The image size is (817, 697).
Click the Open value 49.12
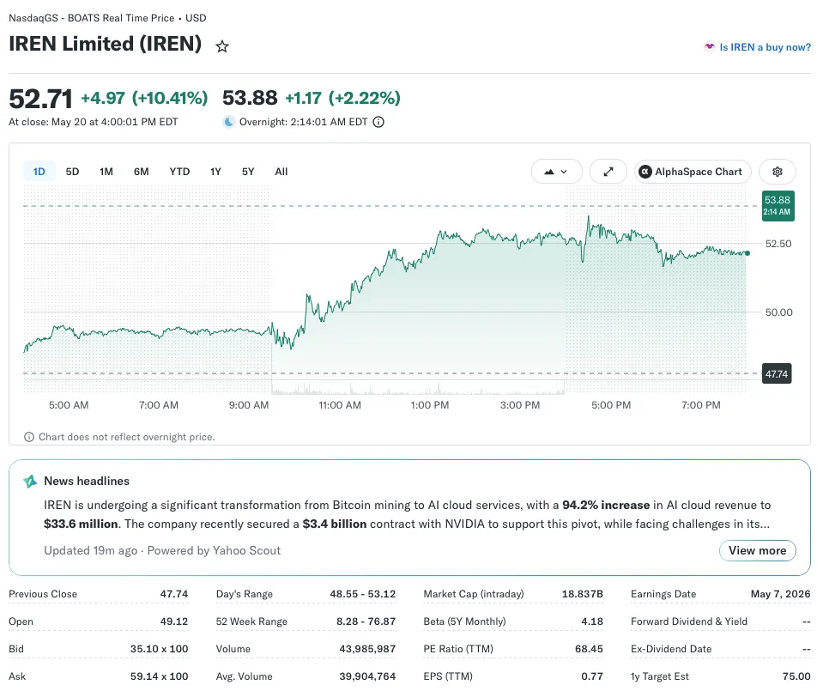(174, 621)
